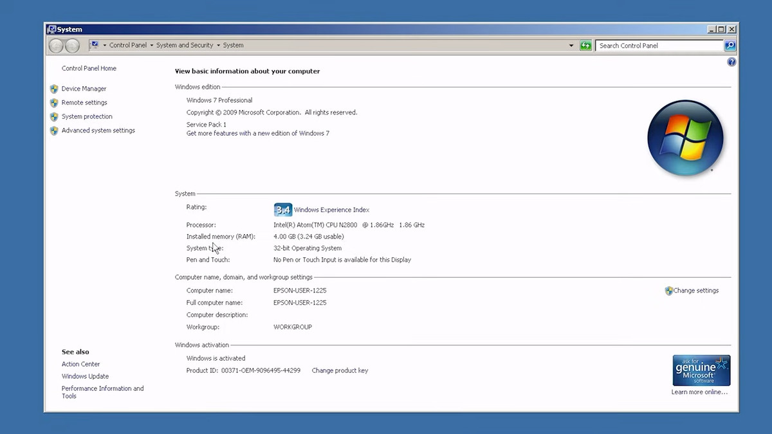The height and width of the screenshot is (434, 772).
Task: Click Change settings for computer name
Action: click(695, 291)
